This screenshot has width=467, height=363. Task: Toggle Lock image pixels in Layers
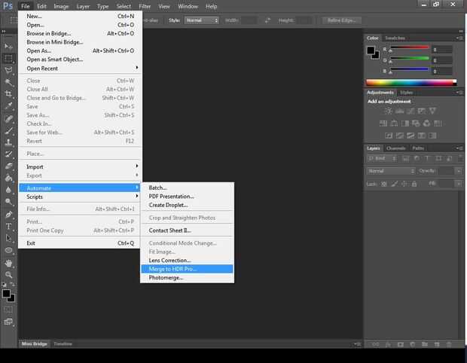pyautogui.click(x=394, y=184)
